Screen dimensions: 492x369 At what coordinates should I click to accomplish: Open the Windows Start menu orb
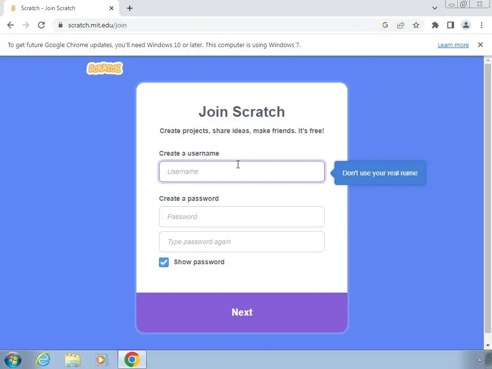[x=13, y=359]
